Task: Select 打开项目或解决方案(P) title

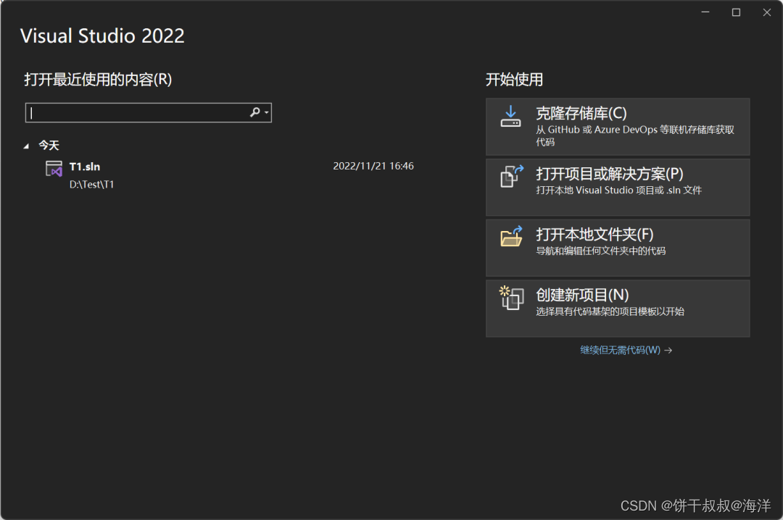Action: (x=610, y=174)
